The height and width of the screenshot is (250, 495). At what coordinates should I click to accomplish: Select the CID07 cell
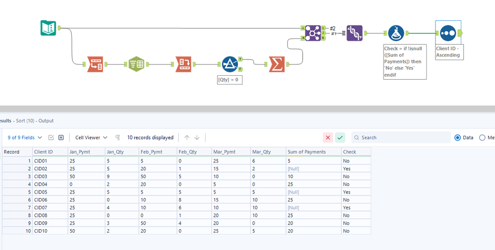click(50, 207)
